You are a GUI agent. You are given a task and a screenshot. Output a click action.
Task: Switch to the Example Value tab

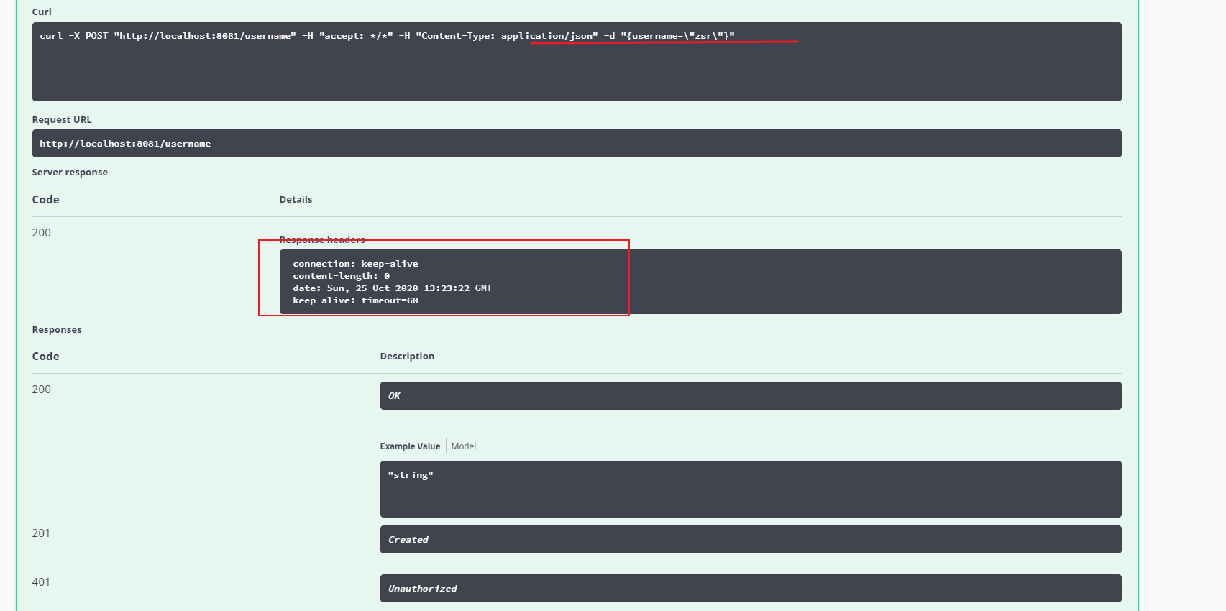click(x=410, y=446)
